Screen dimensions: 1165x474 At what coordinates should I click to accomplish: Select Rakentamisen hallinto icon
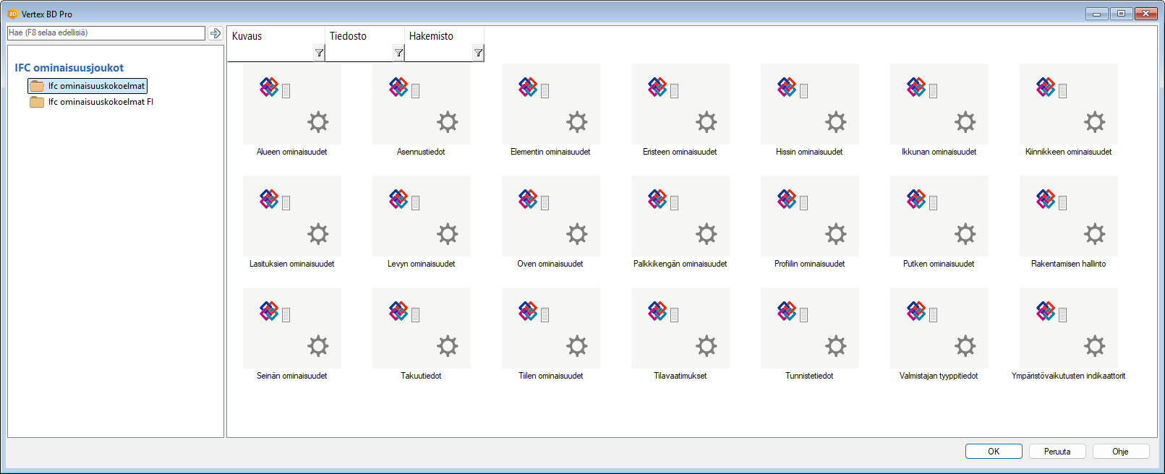coord(1069,216)
